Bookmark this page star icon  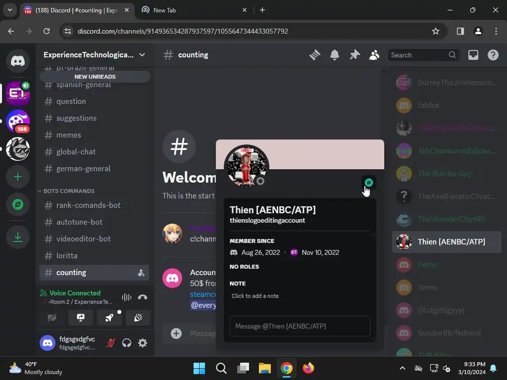point(436,31)
